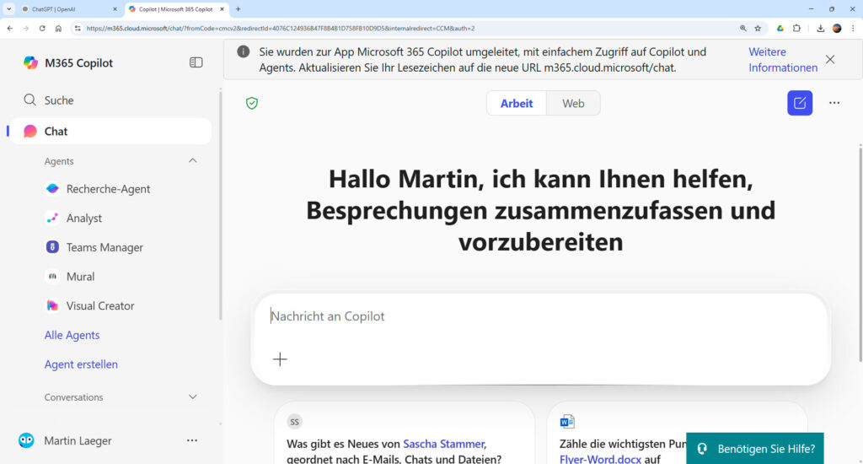Click the Sascha Stammer link in suggestion
The image size is (863, 464).
(x=444, y=444)
